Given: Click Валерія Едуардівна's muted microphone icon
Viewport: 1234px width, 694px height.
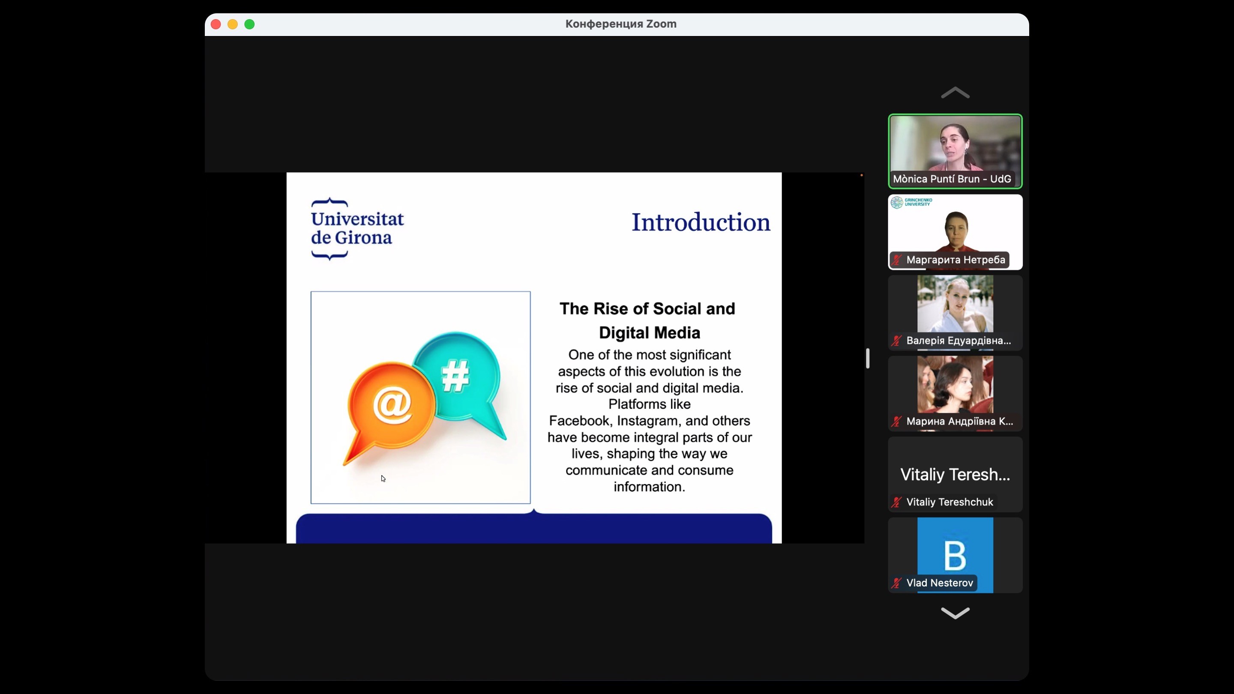Looking at the screenshot, I should tap(896, 341).
